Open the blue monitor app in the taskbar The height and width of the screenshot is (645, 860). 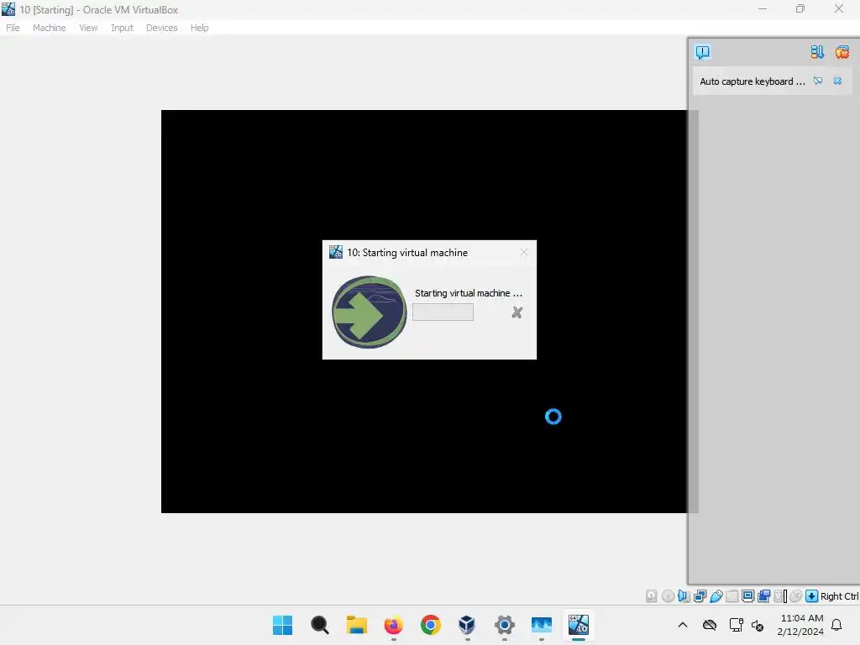(x=542, y=625)
